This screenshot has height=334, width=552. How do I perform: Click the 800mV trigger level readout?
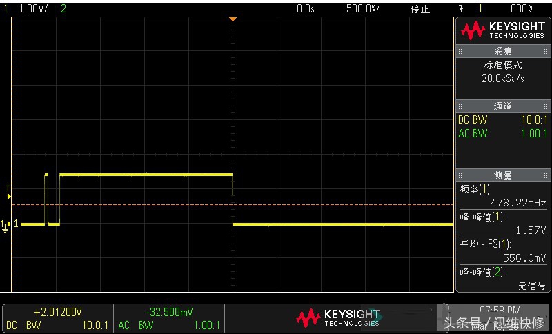click(522, 8)
